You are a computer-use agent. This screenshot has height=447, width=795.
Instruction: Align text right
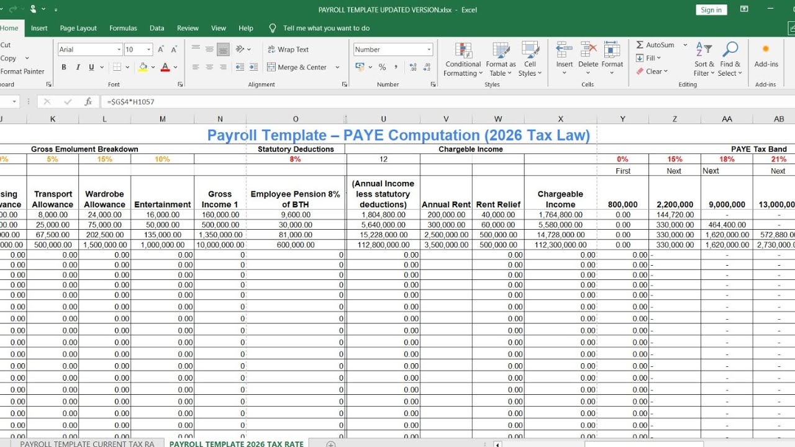223,67
